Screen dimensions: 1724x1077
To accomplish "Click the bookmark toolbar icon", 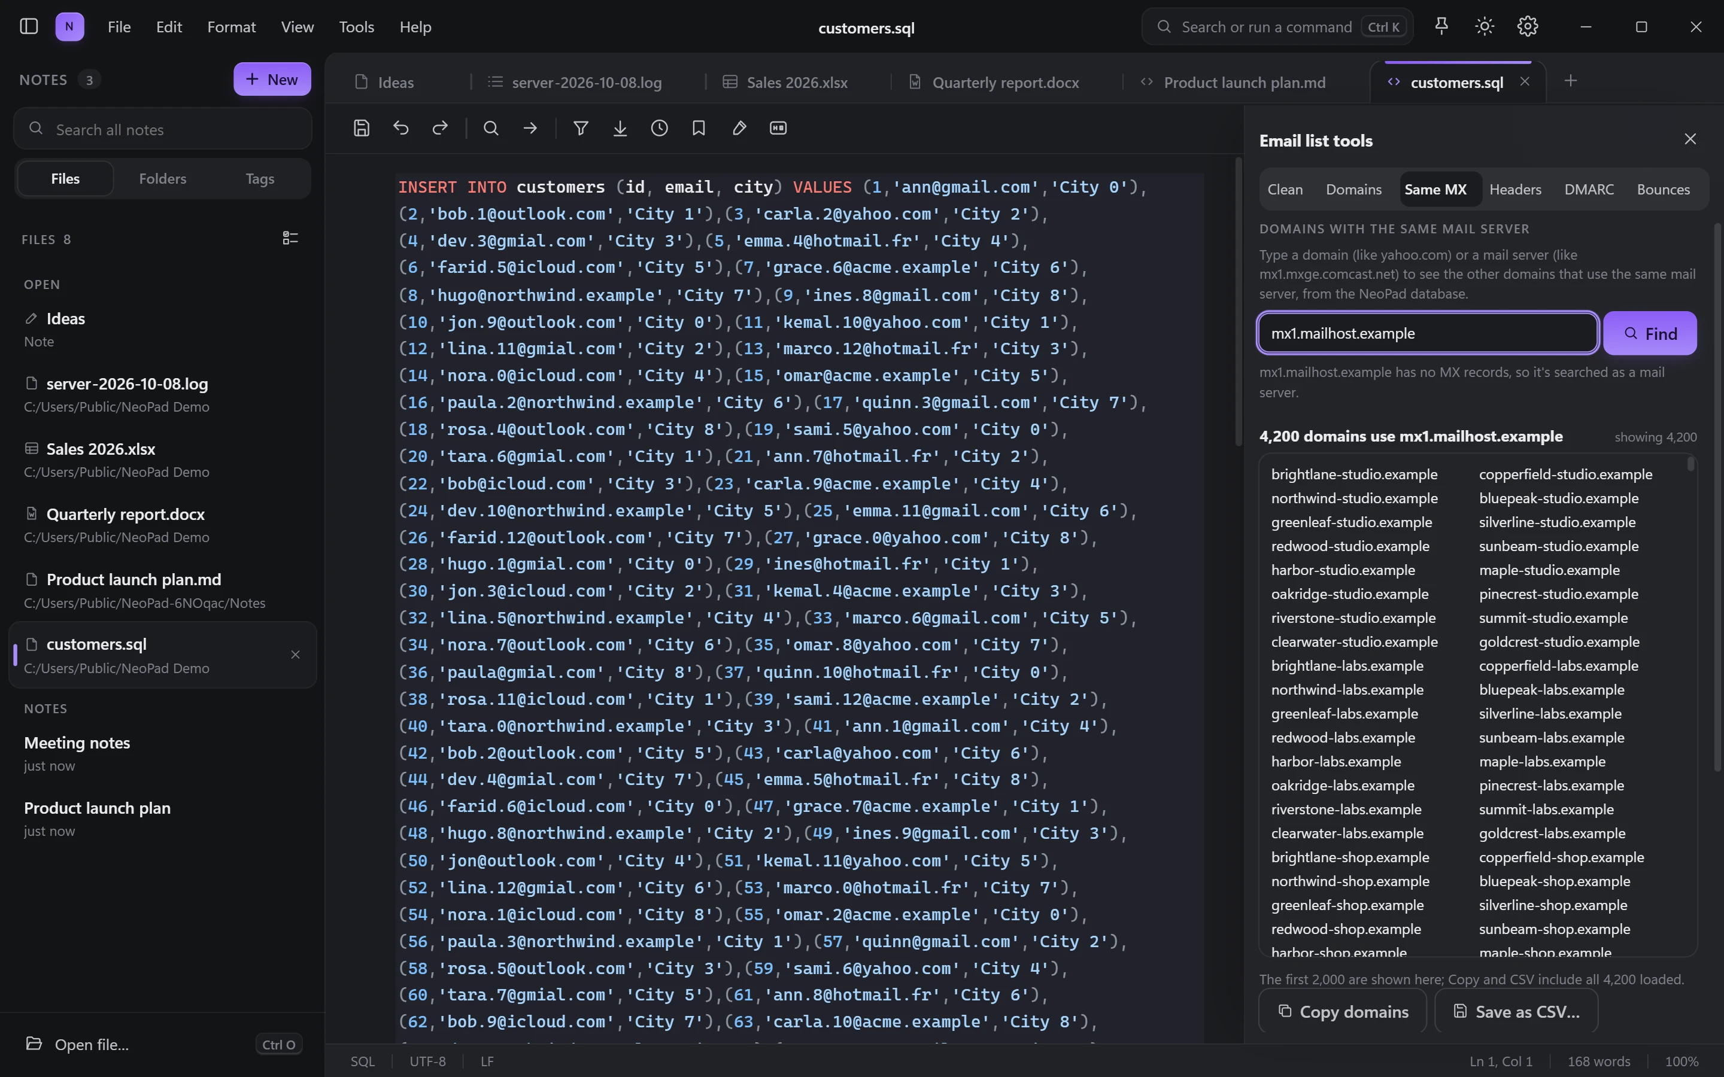I will 699,128.
